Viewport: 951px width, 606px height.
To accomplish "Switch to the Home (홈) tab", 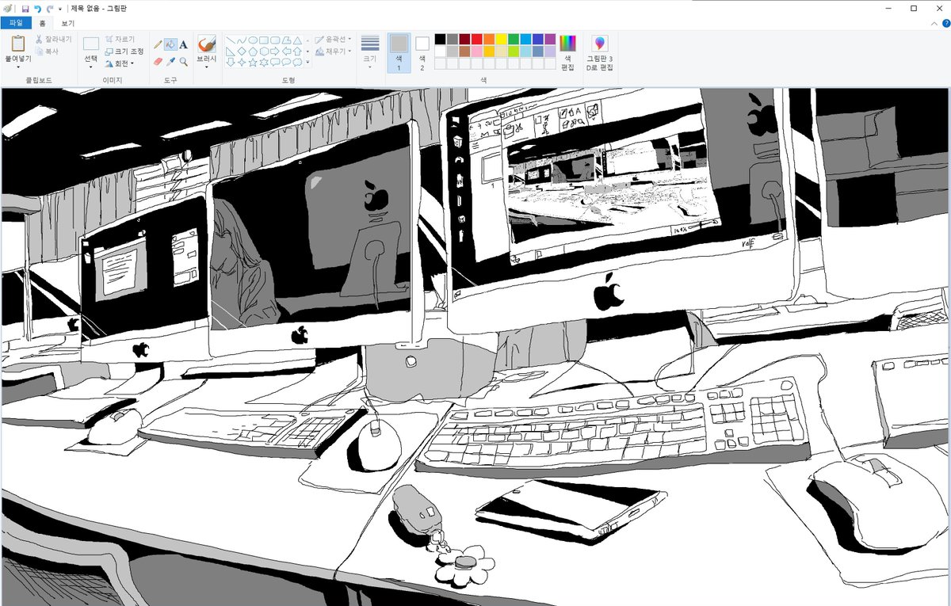I will coord(42,23).
